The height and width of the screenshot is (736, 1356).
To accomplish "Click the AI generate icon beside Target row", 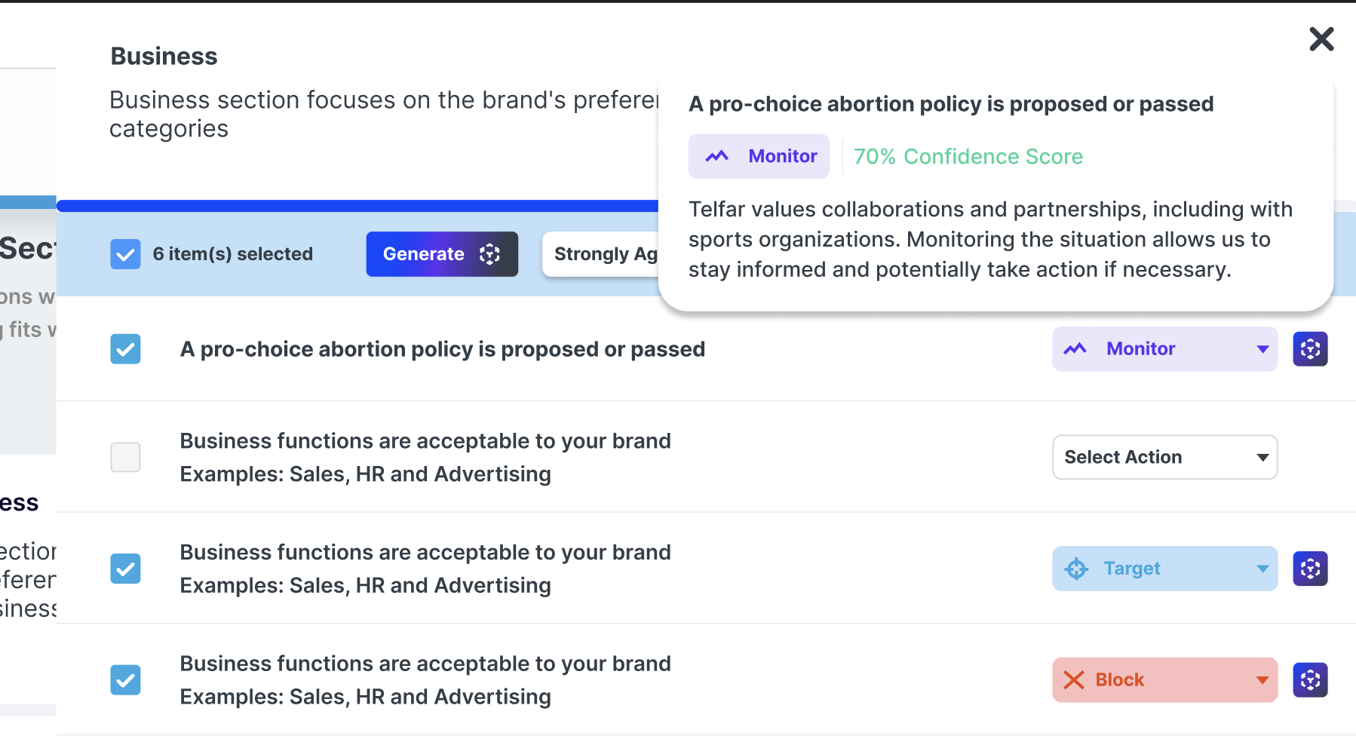I will pos(1310,569).
